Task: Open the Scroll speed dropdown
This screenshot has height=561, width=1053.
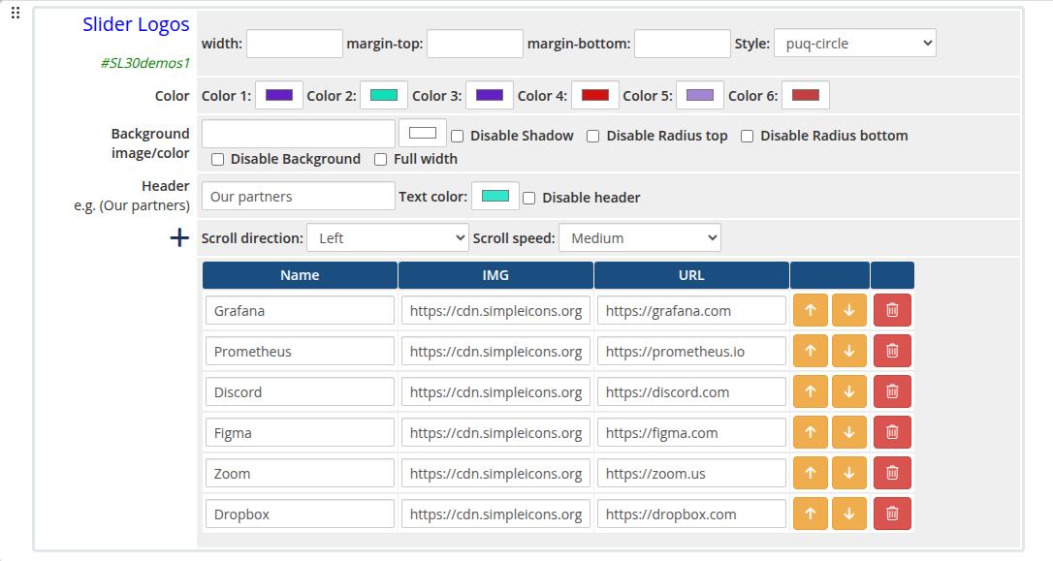Action: click(x=639, y=237)
